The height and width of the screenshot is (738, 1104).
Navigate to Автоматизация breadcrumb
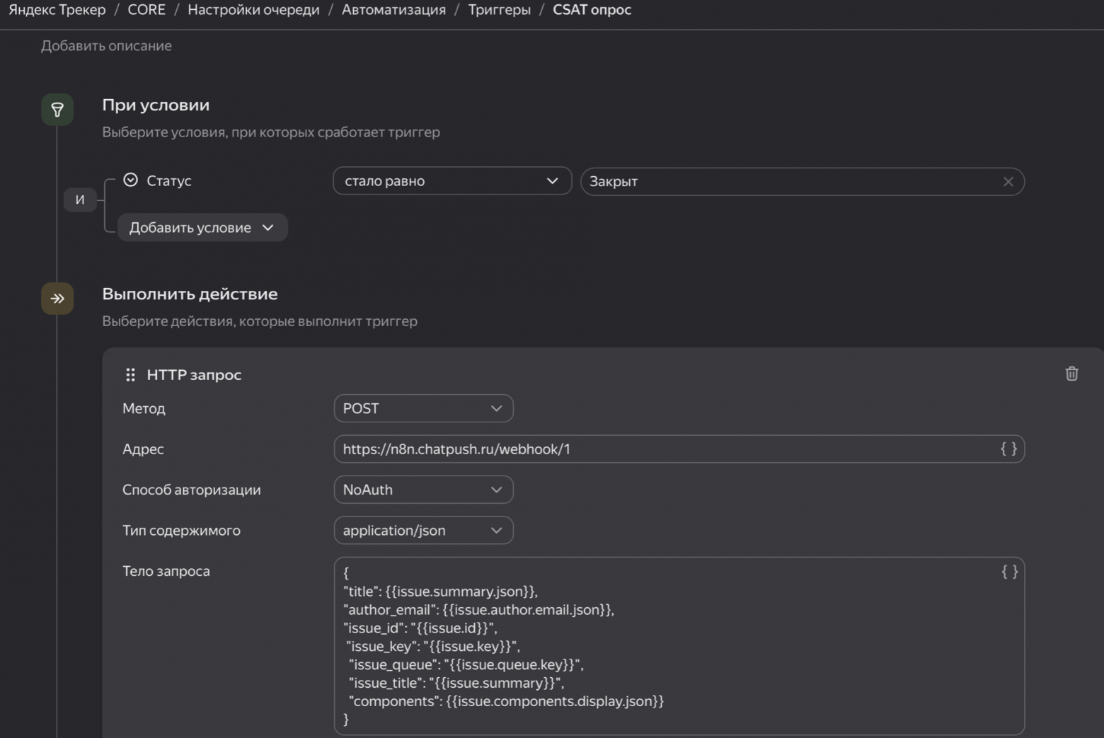(x=393, y=10)
